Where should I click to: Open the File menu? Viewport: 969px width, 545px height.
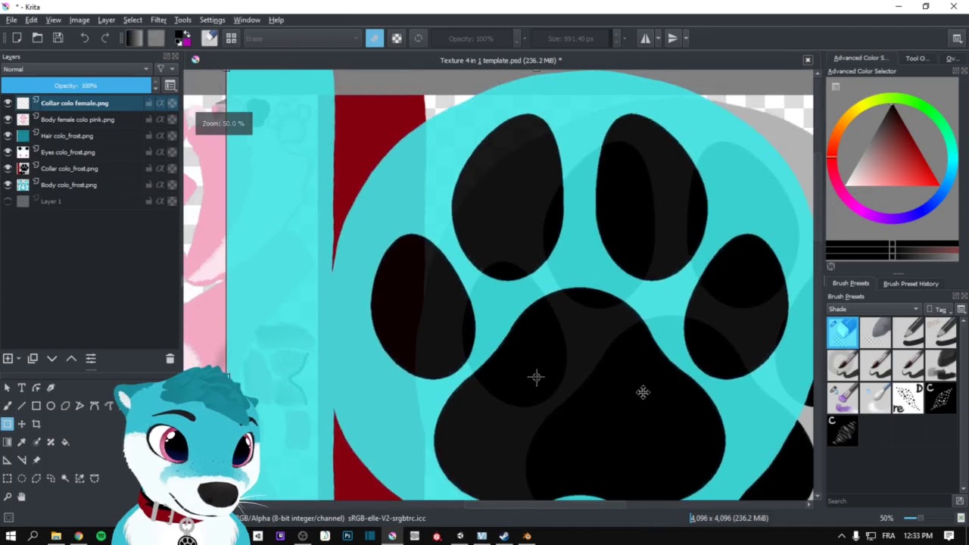(11, 20)
